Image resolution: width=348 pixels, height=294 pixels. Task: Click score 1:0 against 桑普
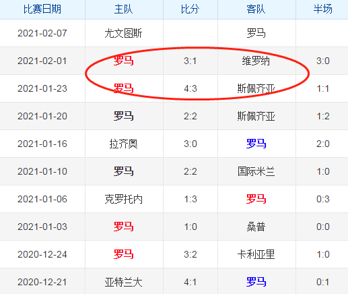(190, 227)
